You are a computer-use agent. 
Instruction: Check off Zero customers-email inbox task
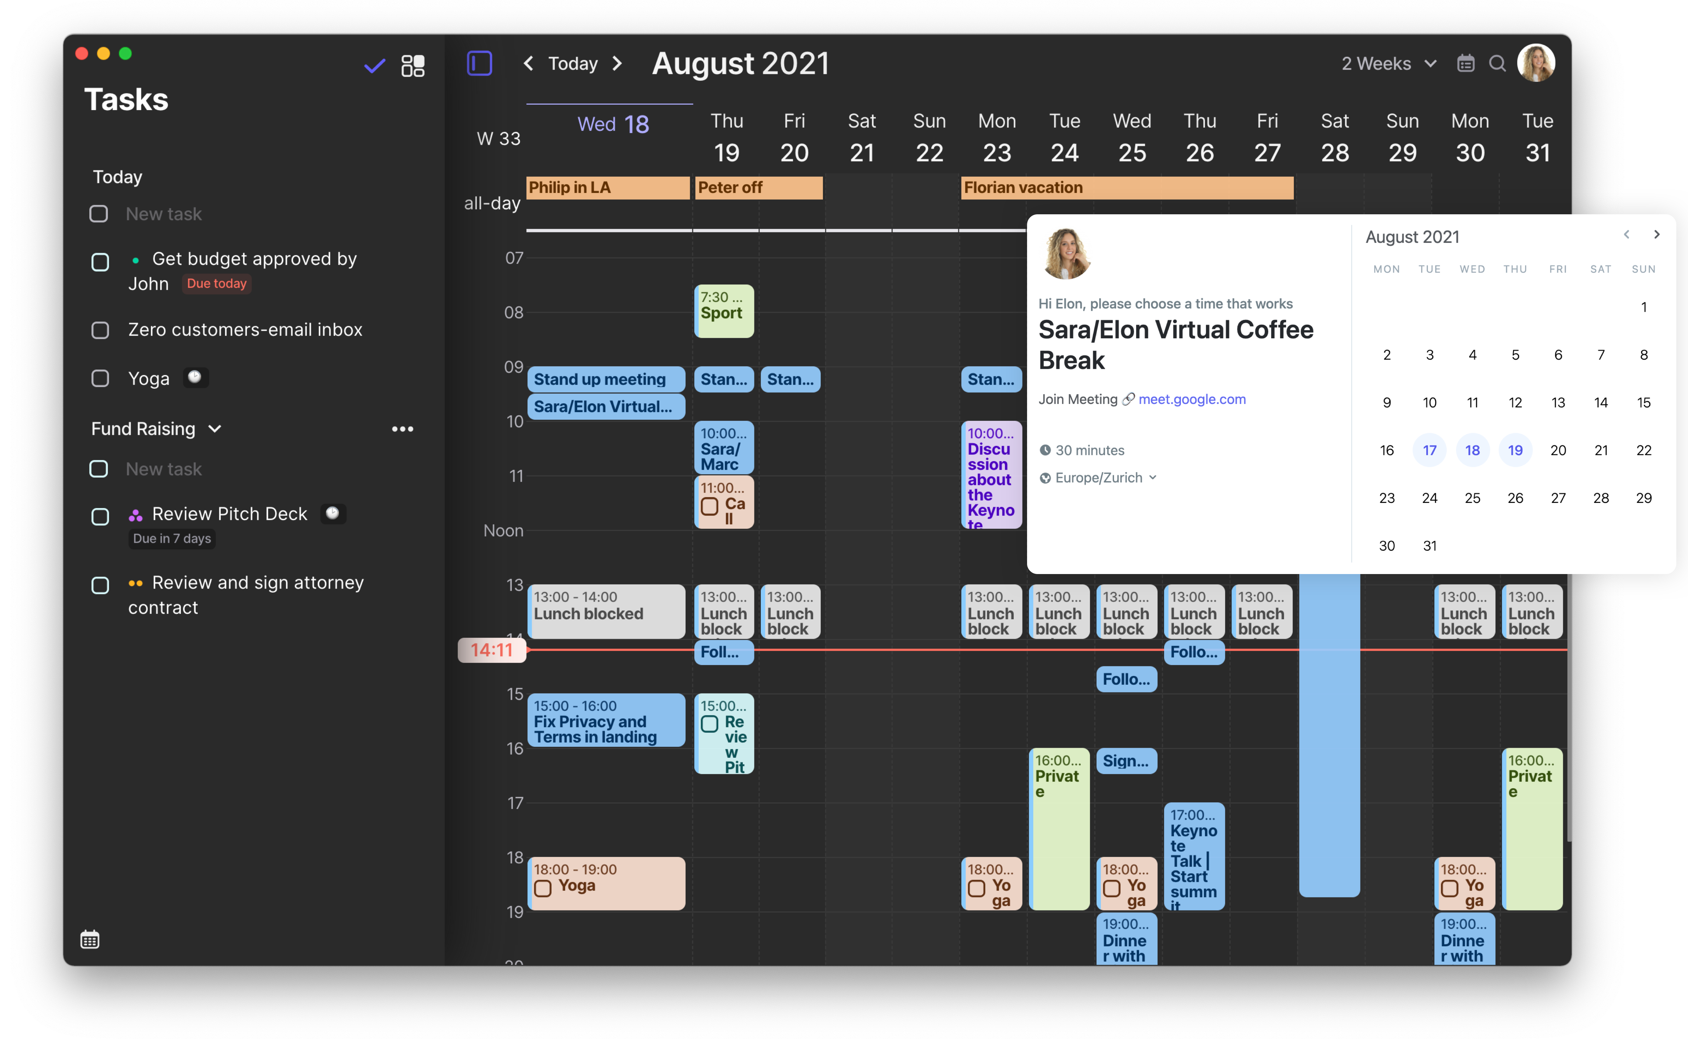(x=100, y=331)
